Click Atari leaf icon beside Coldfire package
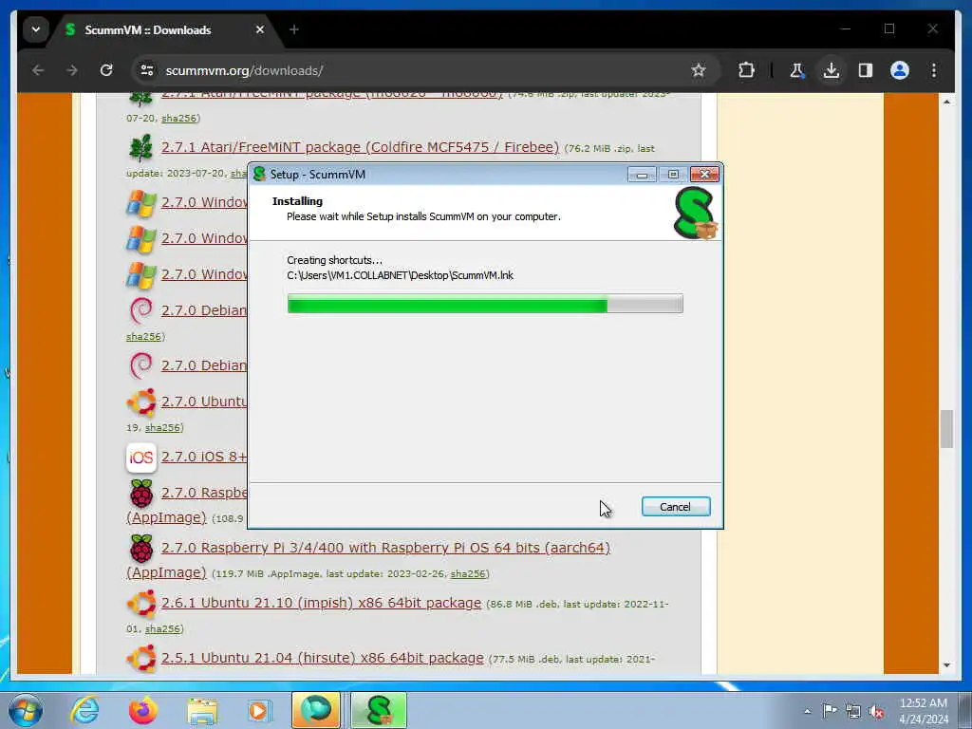Image resolution: width=972 pixels, height=729 pixels. coord(141,147)
